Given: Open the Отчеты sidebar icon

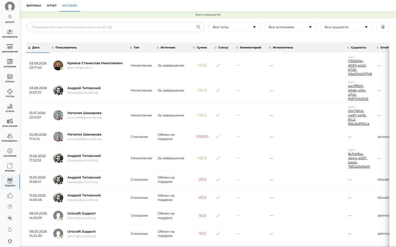Looking at the screenshot, I should (x=10, y=108).
